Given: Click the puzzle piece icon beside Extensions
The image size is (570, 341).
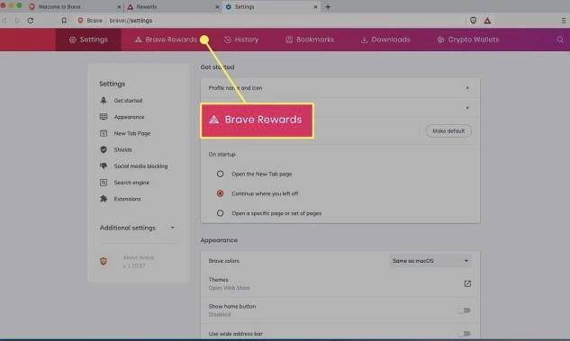Looking at the screenshot, I should tap(104, 199).
